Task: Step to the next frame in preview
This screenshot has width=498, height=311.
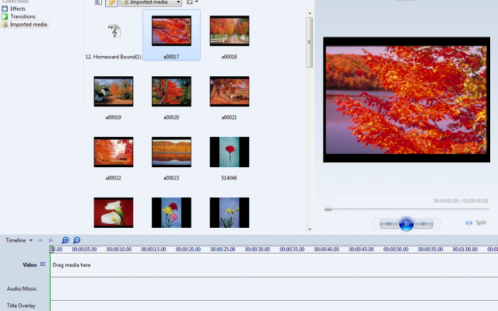Action: point(423,224)
